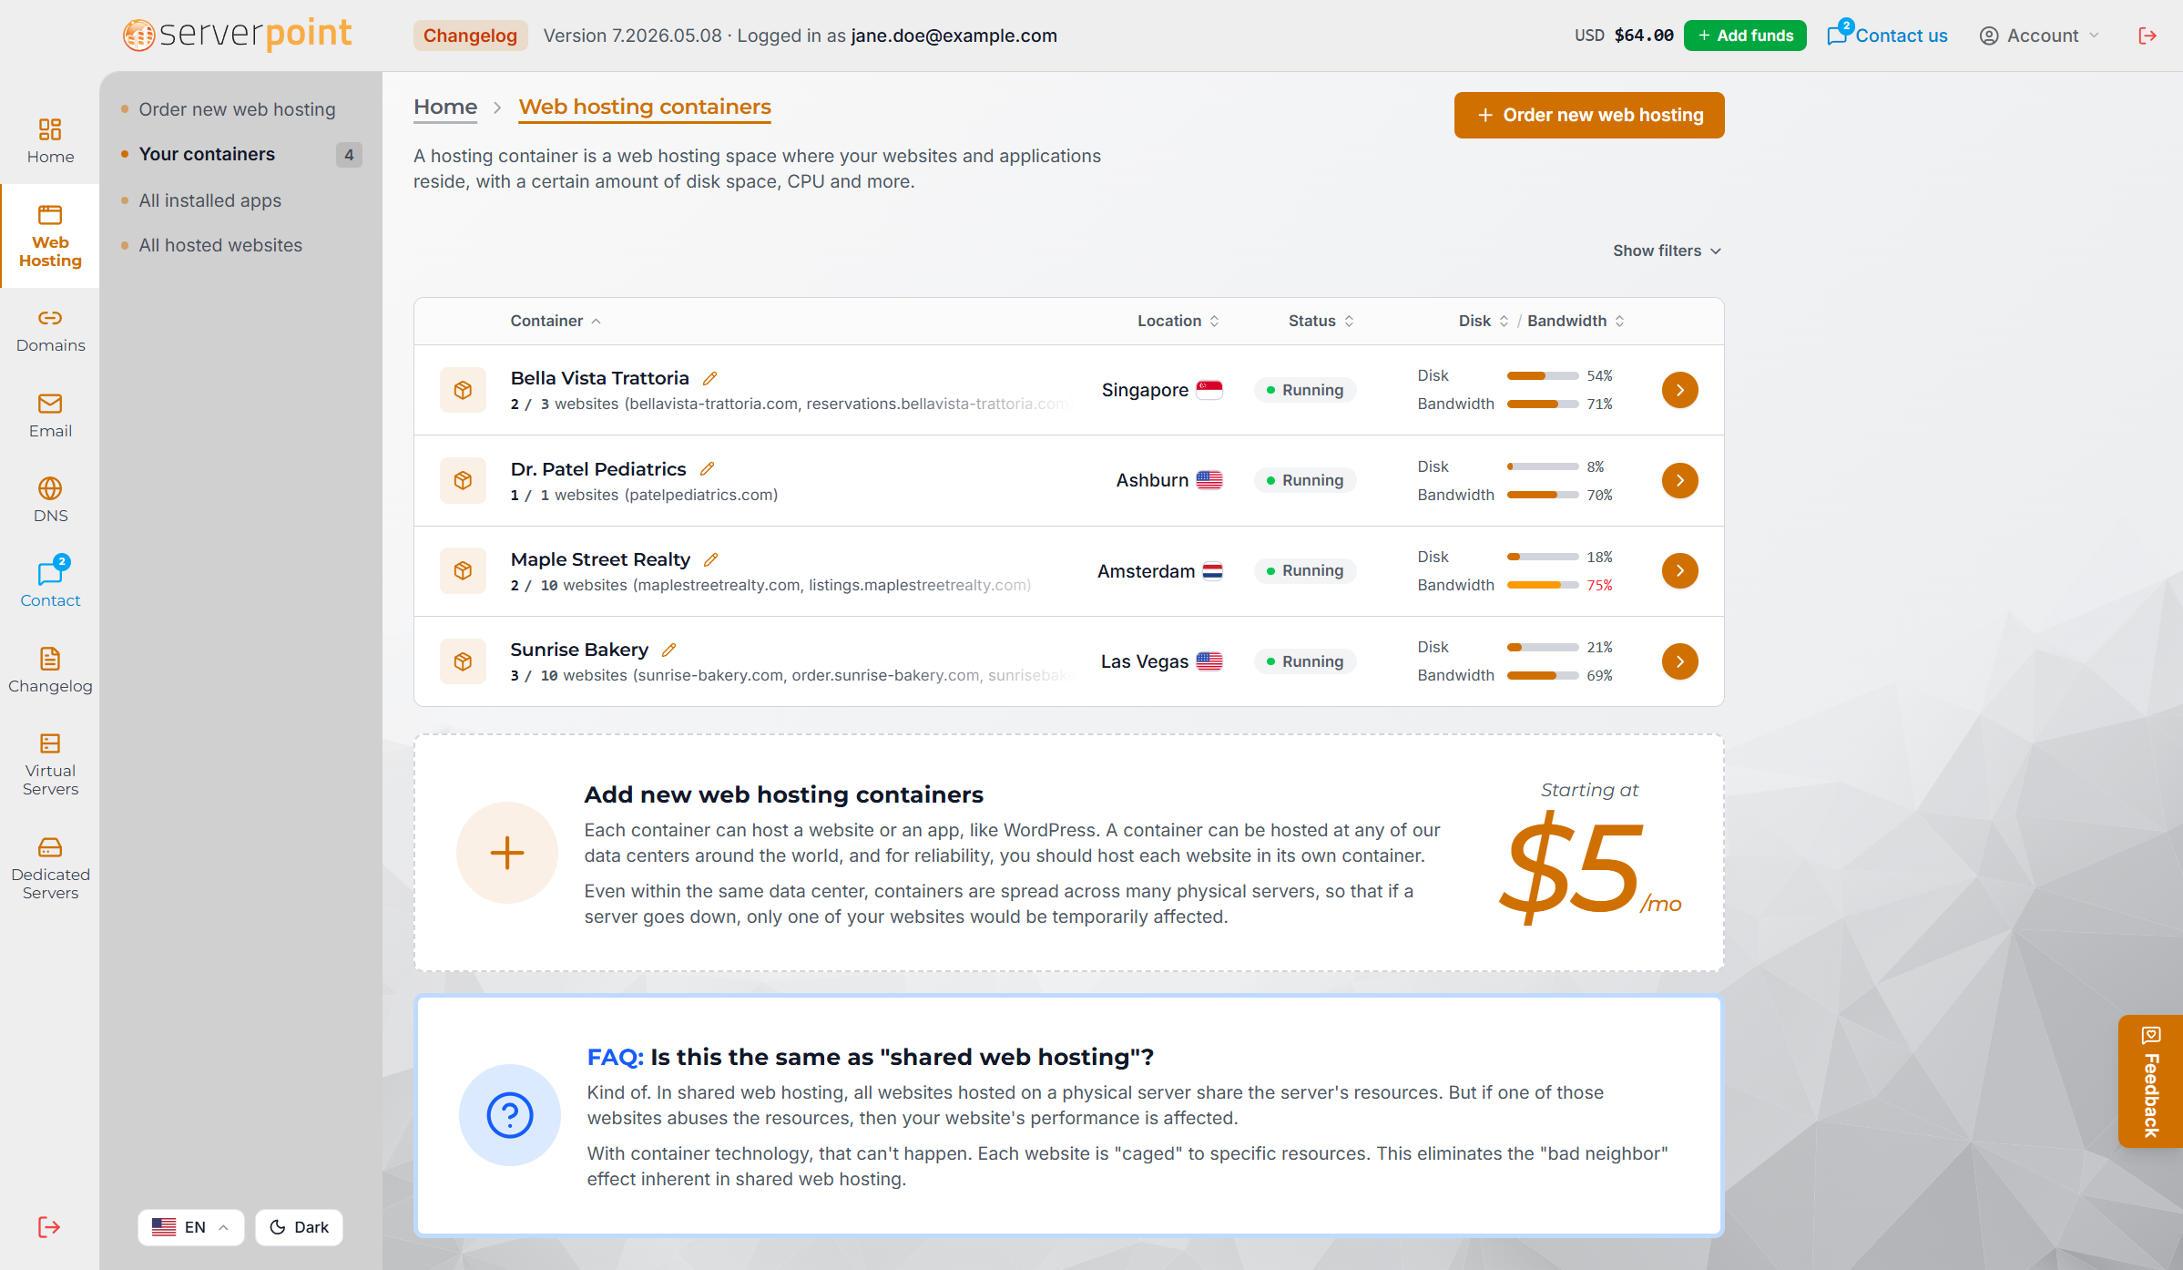Open Dr. Patel Pediatrics via arrow button
Viewport: 2183px width, 1270px height.
click(1679, 480)
